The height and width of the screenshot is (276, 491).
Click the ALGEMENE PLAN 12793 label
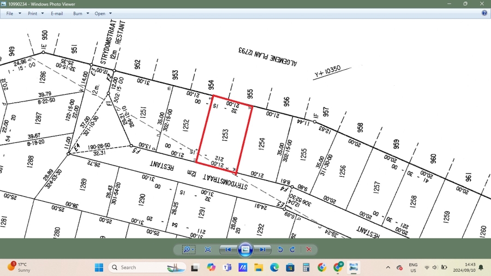[x=267, y=56]
